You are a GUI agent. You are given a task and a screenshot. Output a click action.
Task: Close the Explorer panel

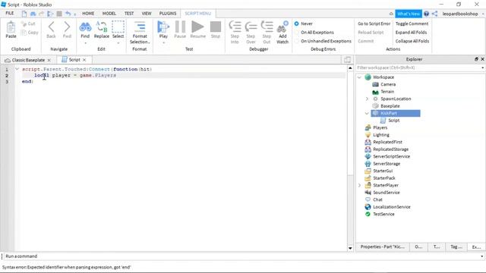click(482, 59)
